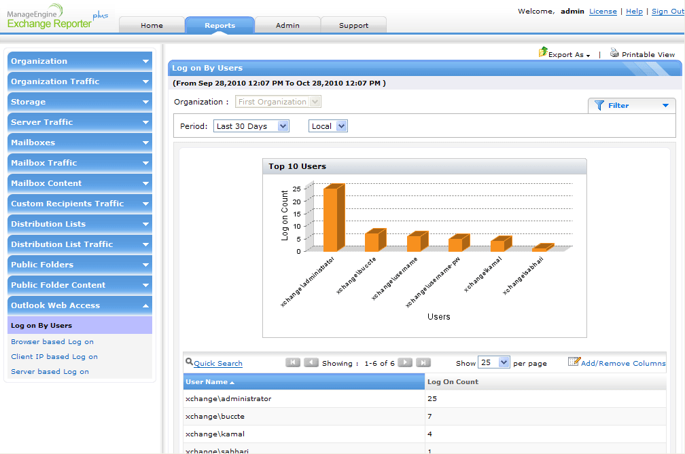Viewport: 685px width, 454px height.
Task: Open the Local time zone dropdown
Action: click(x=328, y=126)
